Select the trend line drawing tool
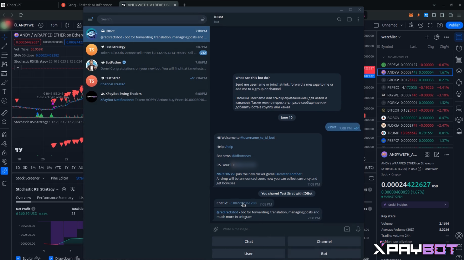 [x=4, y=46]
